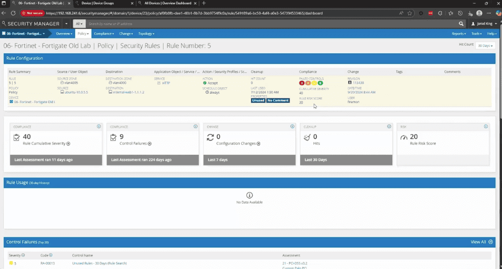Image resolution: width=502 pixels, height=269 pixels.
Task: Open the 21 - PCI-DSS v3.2 assessment link
Action: (295, 263)
